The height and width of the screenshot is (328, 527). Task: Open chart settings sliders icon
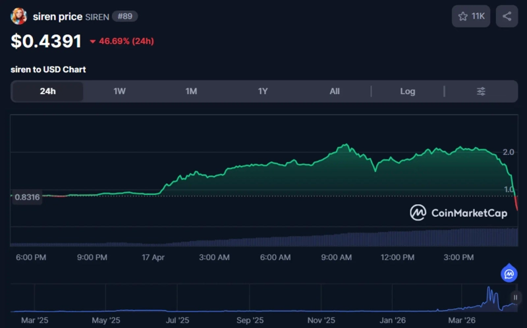481,92
